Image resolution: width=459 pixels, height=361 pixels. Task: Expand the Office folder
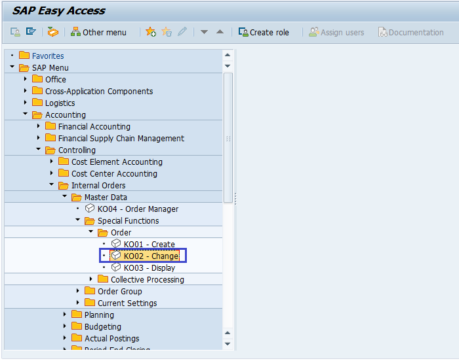[25, 79]
